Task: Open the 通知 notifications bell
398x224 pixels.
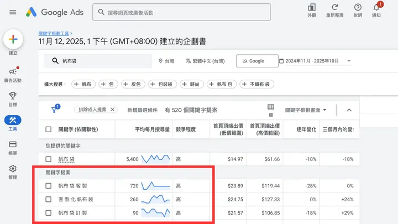Action: click(376, 11)
